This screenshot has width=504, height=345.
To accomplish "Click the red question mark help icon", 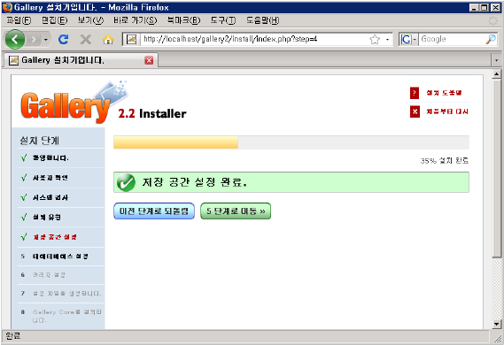I will pyautogui.click(x=415, y=93).
